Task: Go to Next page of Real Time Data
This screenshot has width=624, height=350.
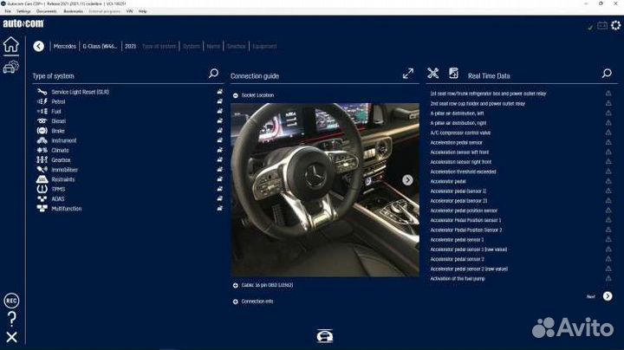Action: (x=608, y=296)
